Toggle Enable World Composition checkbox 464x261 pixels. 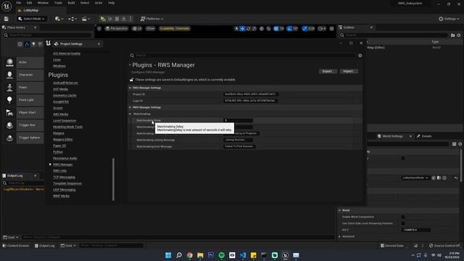pos(403,217)
